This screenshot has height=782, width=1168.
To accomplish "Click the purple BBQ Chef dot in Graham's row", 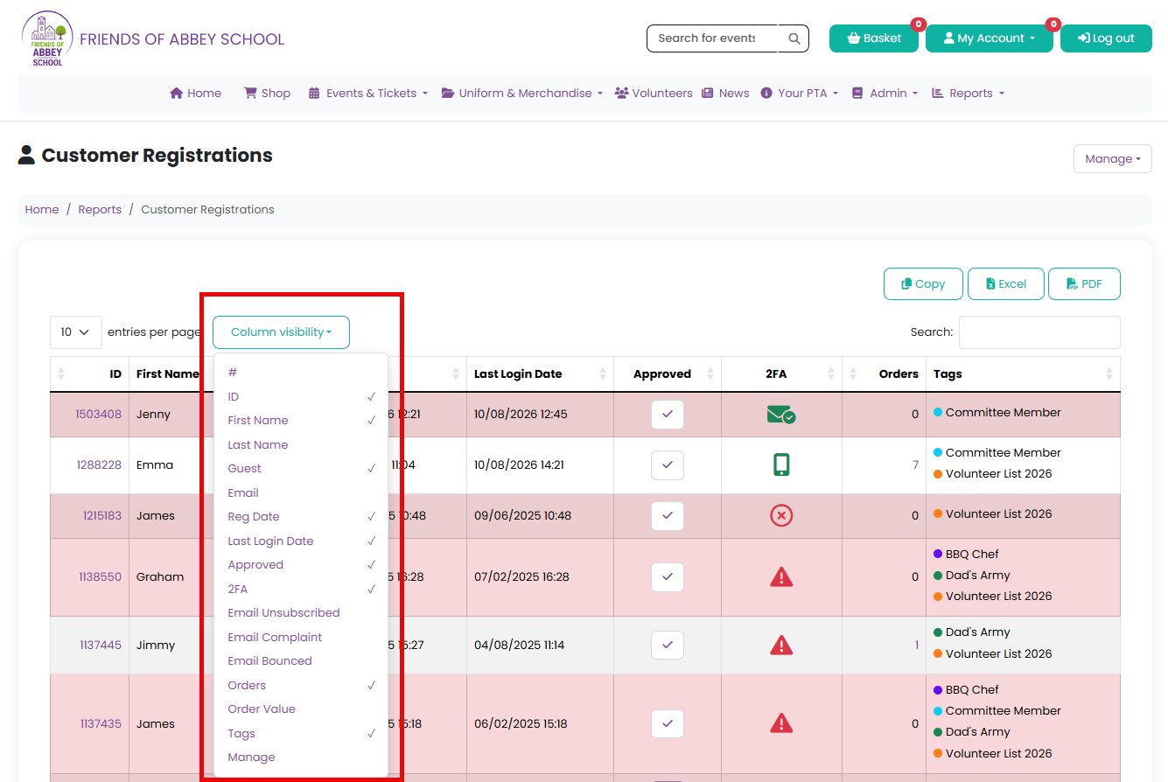I will pyautogui.click(x=938, y=555).
